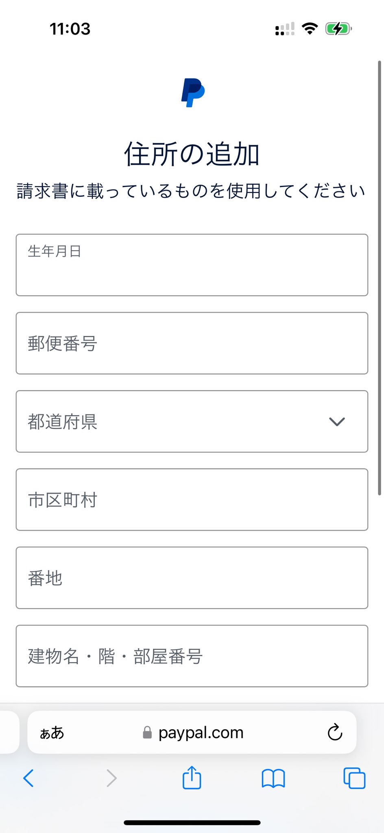This screenshot has height=833, width=384.
Task: Show open Safari tabs
Action: tap(354, 778)
